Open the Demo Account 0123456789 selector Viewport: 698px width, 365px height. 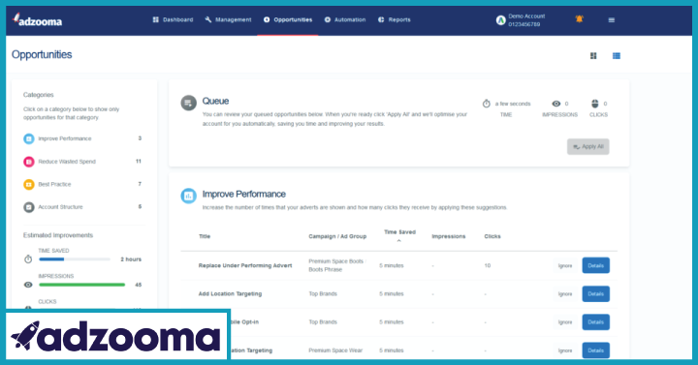tap(521, 20)
